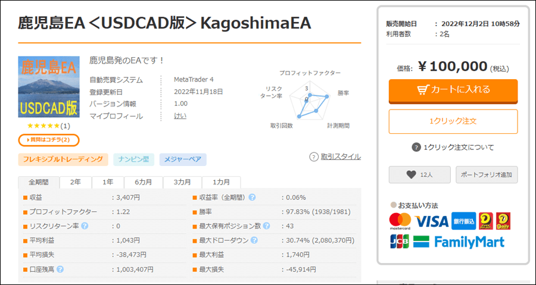Click the FamilyMart payment logo
Viewport: 536px width, 285px height.
click(459, 242)
